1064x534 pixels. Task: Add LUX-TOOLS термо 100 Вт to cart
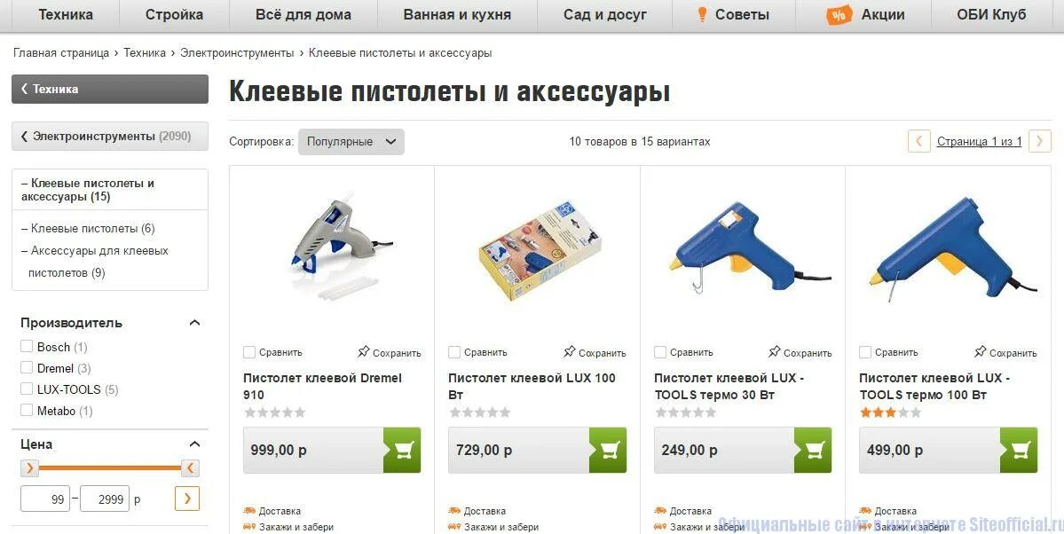click(x=1019, y=450)
